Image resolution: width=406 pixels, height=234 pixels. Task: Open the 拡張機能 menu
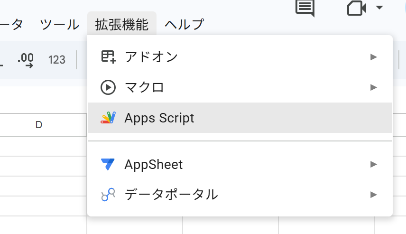pos(122,25)
